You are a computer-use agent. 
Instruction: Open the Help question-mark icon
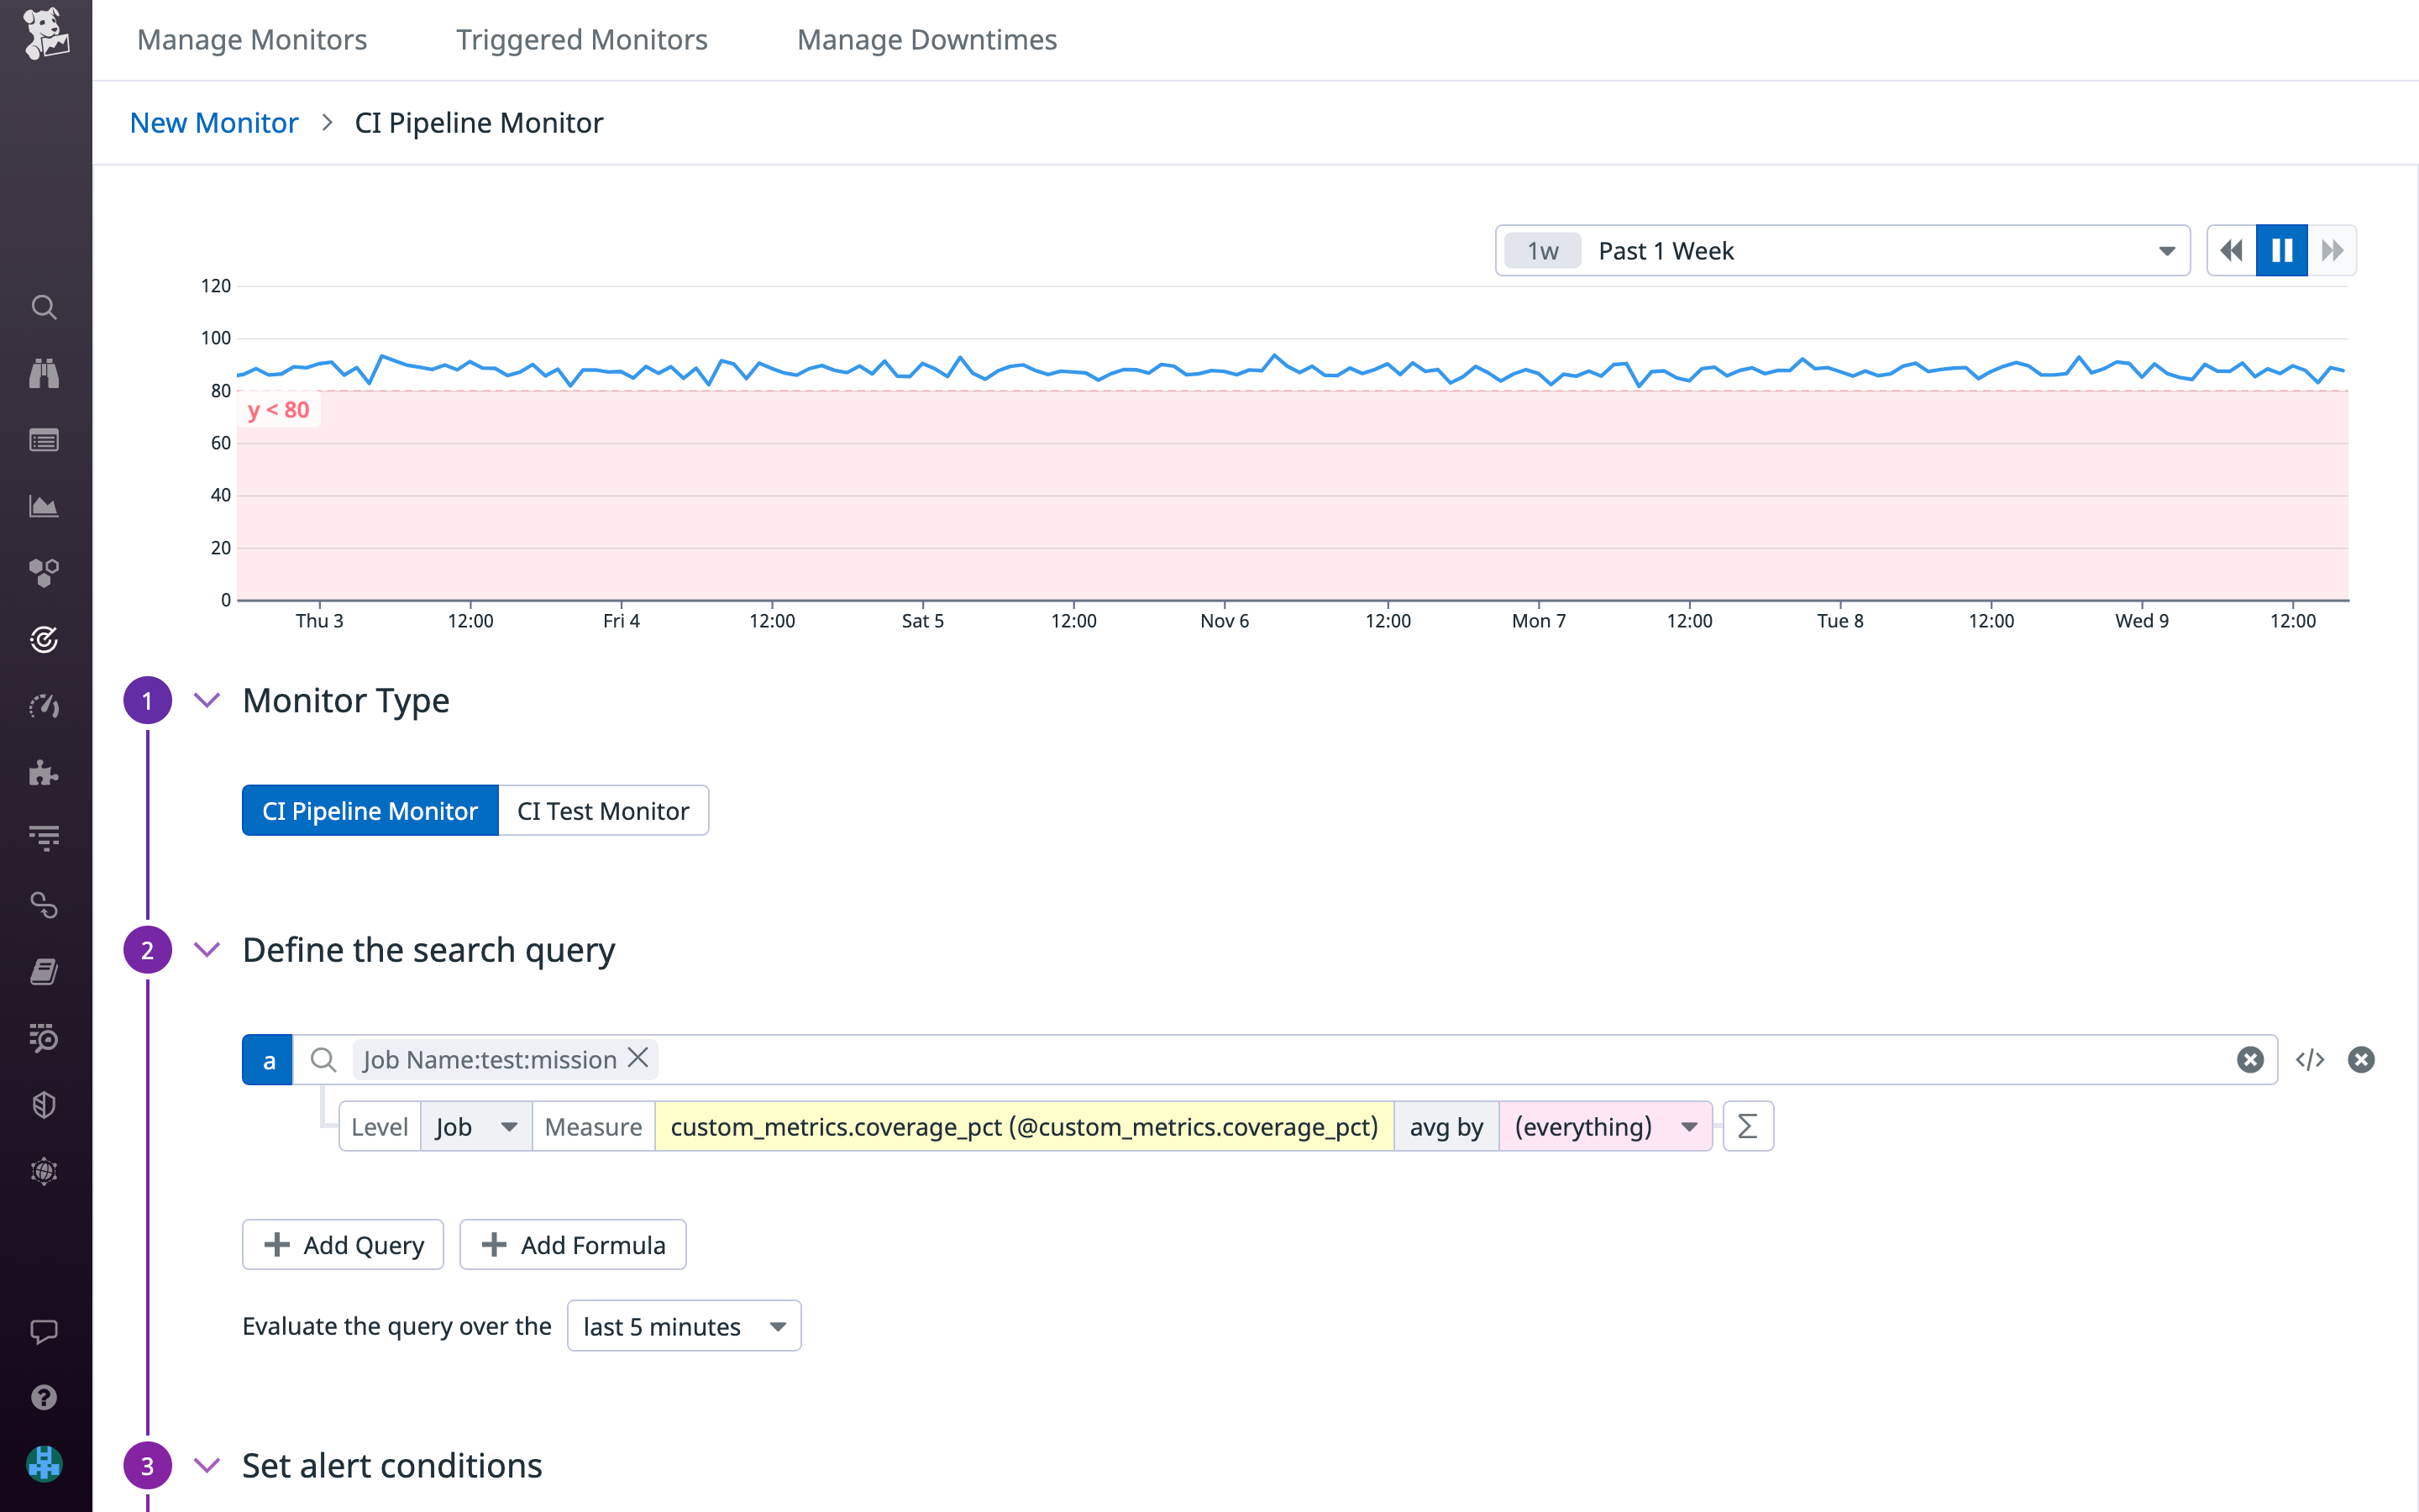44,1396
